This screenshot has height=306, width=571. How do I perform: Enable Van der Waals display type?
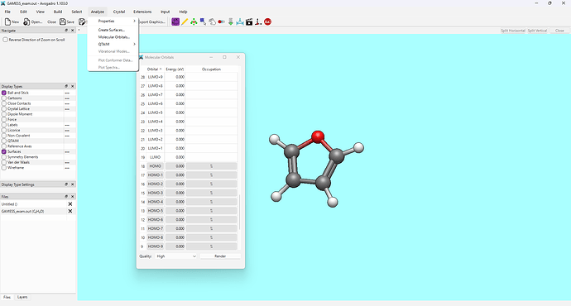(x=4, y=162)
